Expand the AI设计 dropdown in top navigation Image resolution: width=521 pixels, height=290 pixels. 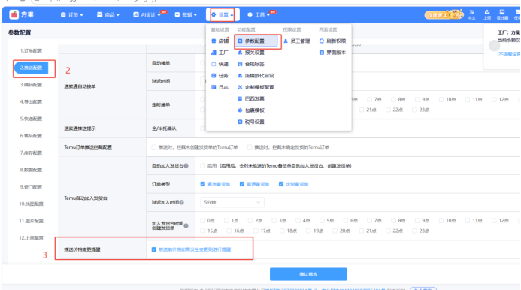click(x=147, y=14)
